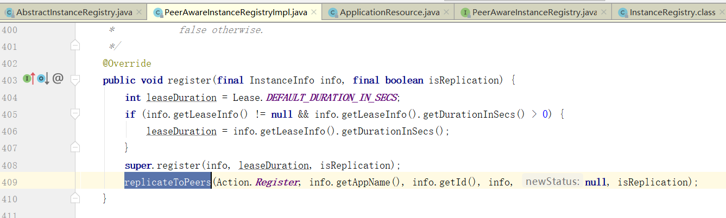Click the overridden-method gutter icon on line 403
Screen dimensions: 726x218
pos(43,79)
